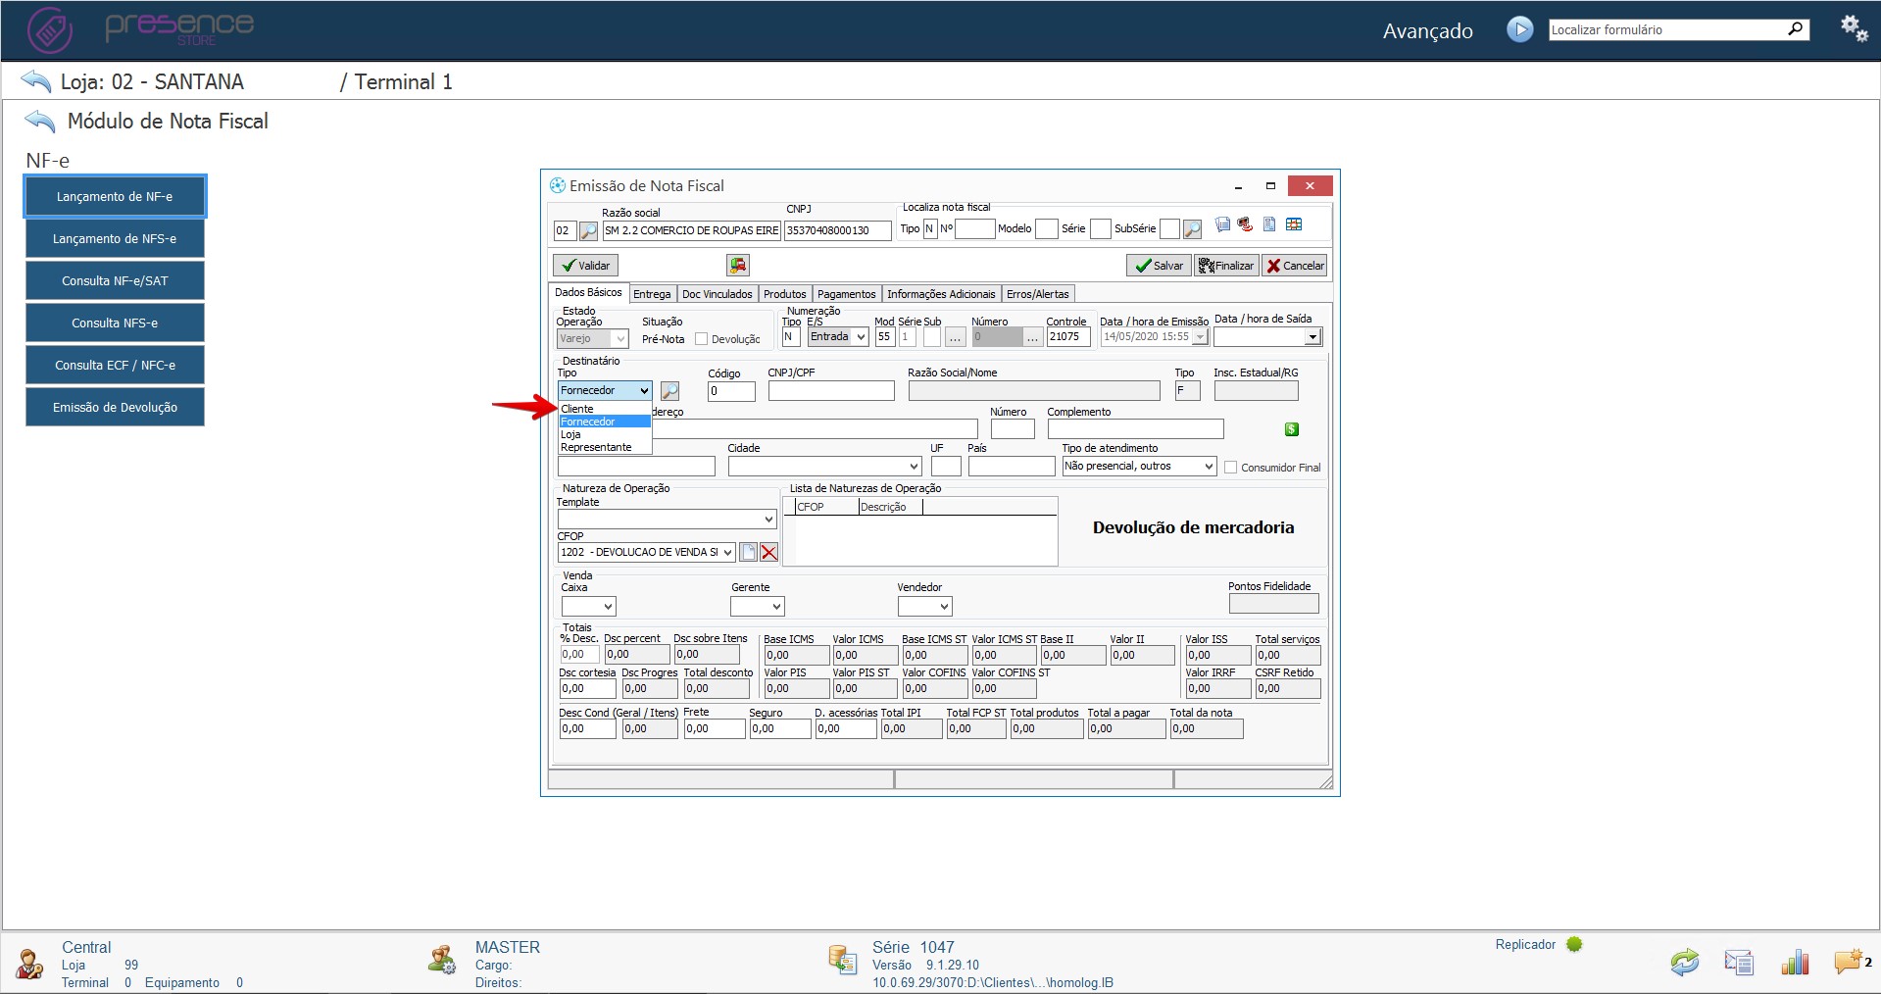Viewport: 1881px width, 994px height.
Task: Click the back arrow beside Módulo de Nota Fiscal
Action: pyautogui.click(x=40, y=122)
